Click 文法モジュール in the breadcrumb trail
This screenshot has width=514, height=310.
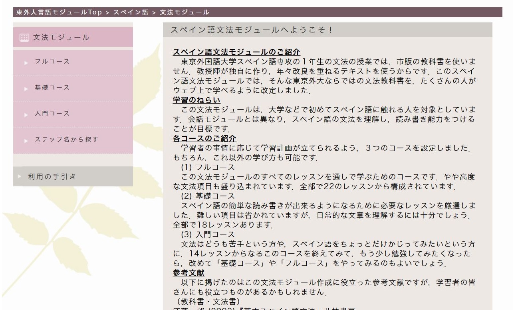point(185,12)
